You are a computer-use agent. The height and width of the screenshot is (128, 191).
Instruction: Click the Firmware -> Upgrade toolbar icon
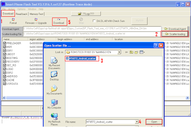(36, 21)
